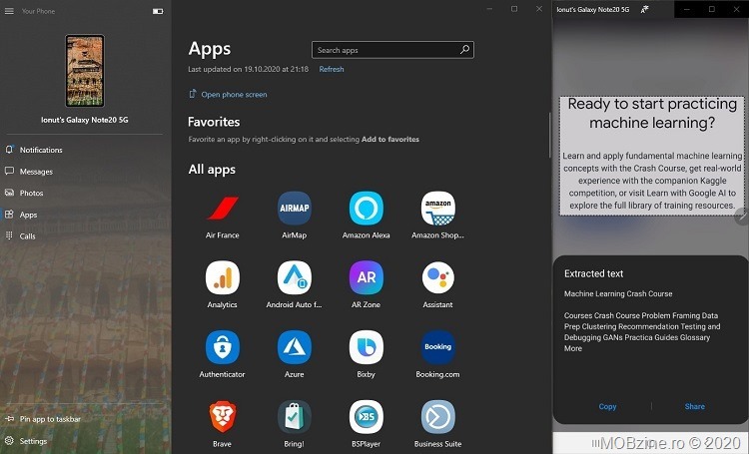Open the AR Zone app
The height and width of the screenshot is (454, 749).
tap(366, 277)
